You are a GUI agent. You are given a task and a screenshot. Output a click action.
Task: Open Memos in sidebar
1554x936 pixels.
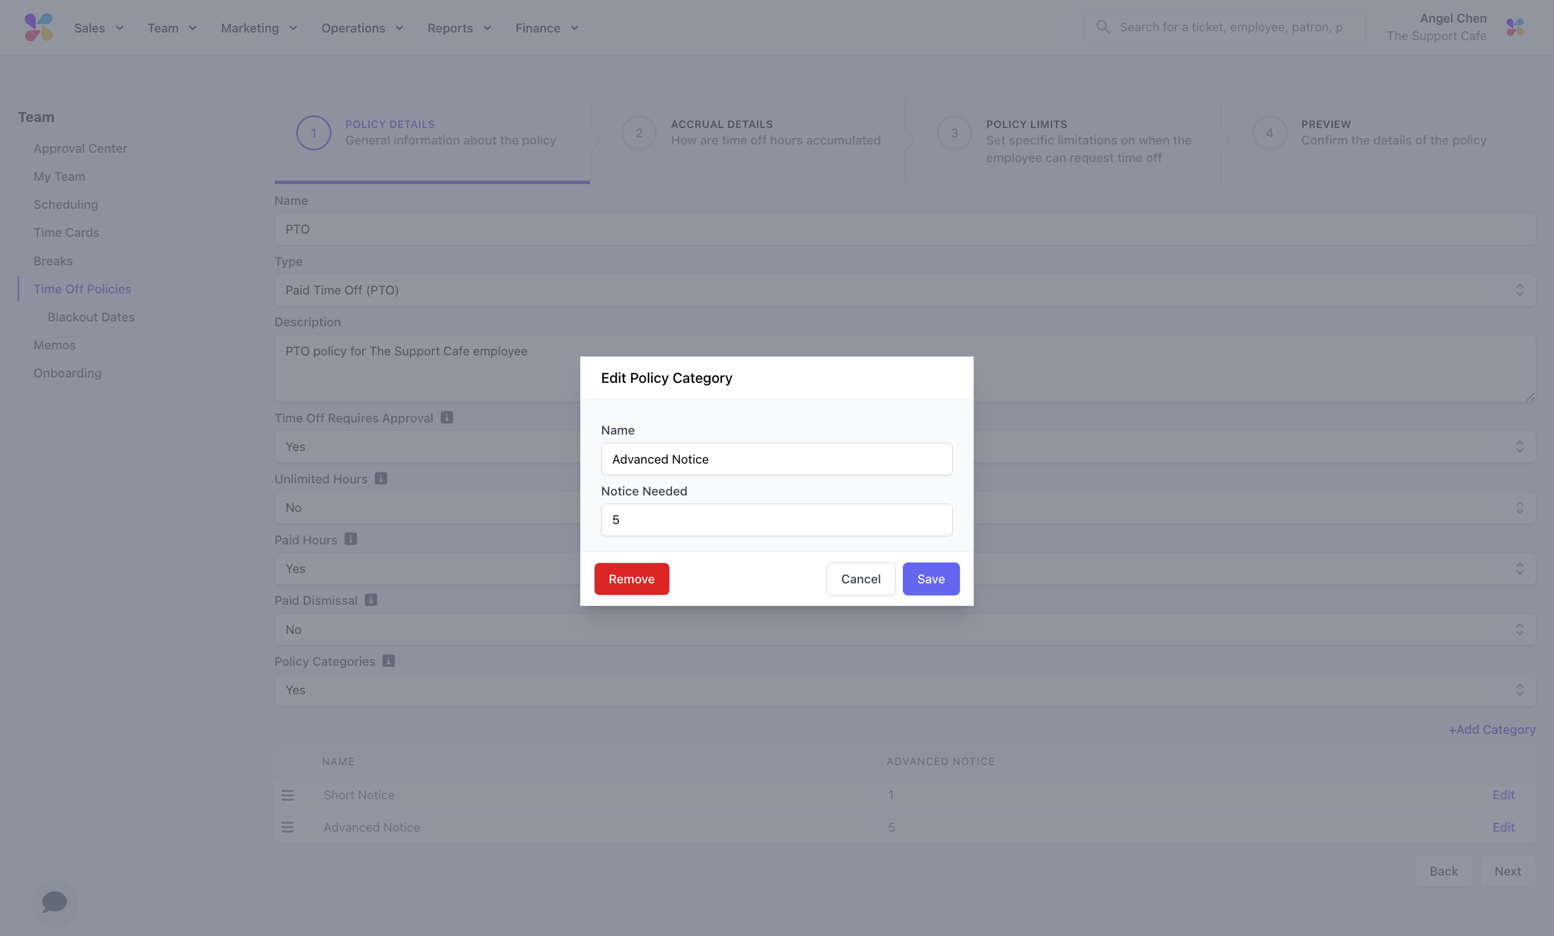click(54, 345)
